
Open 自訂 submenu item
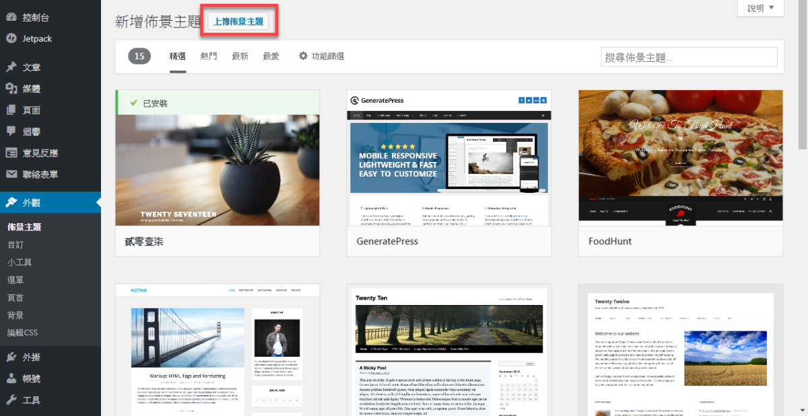[x=15, y=245]
